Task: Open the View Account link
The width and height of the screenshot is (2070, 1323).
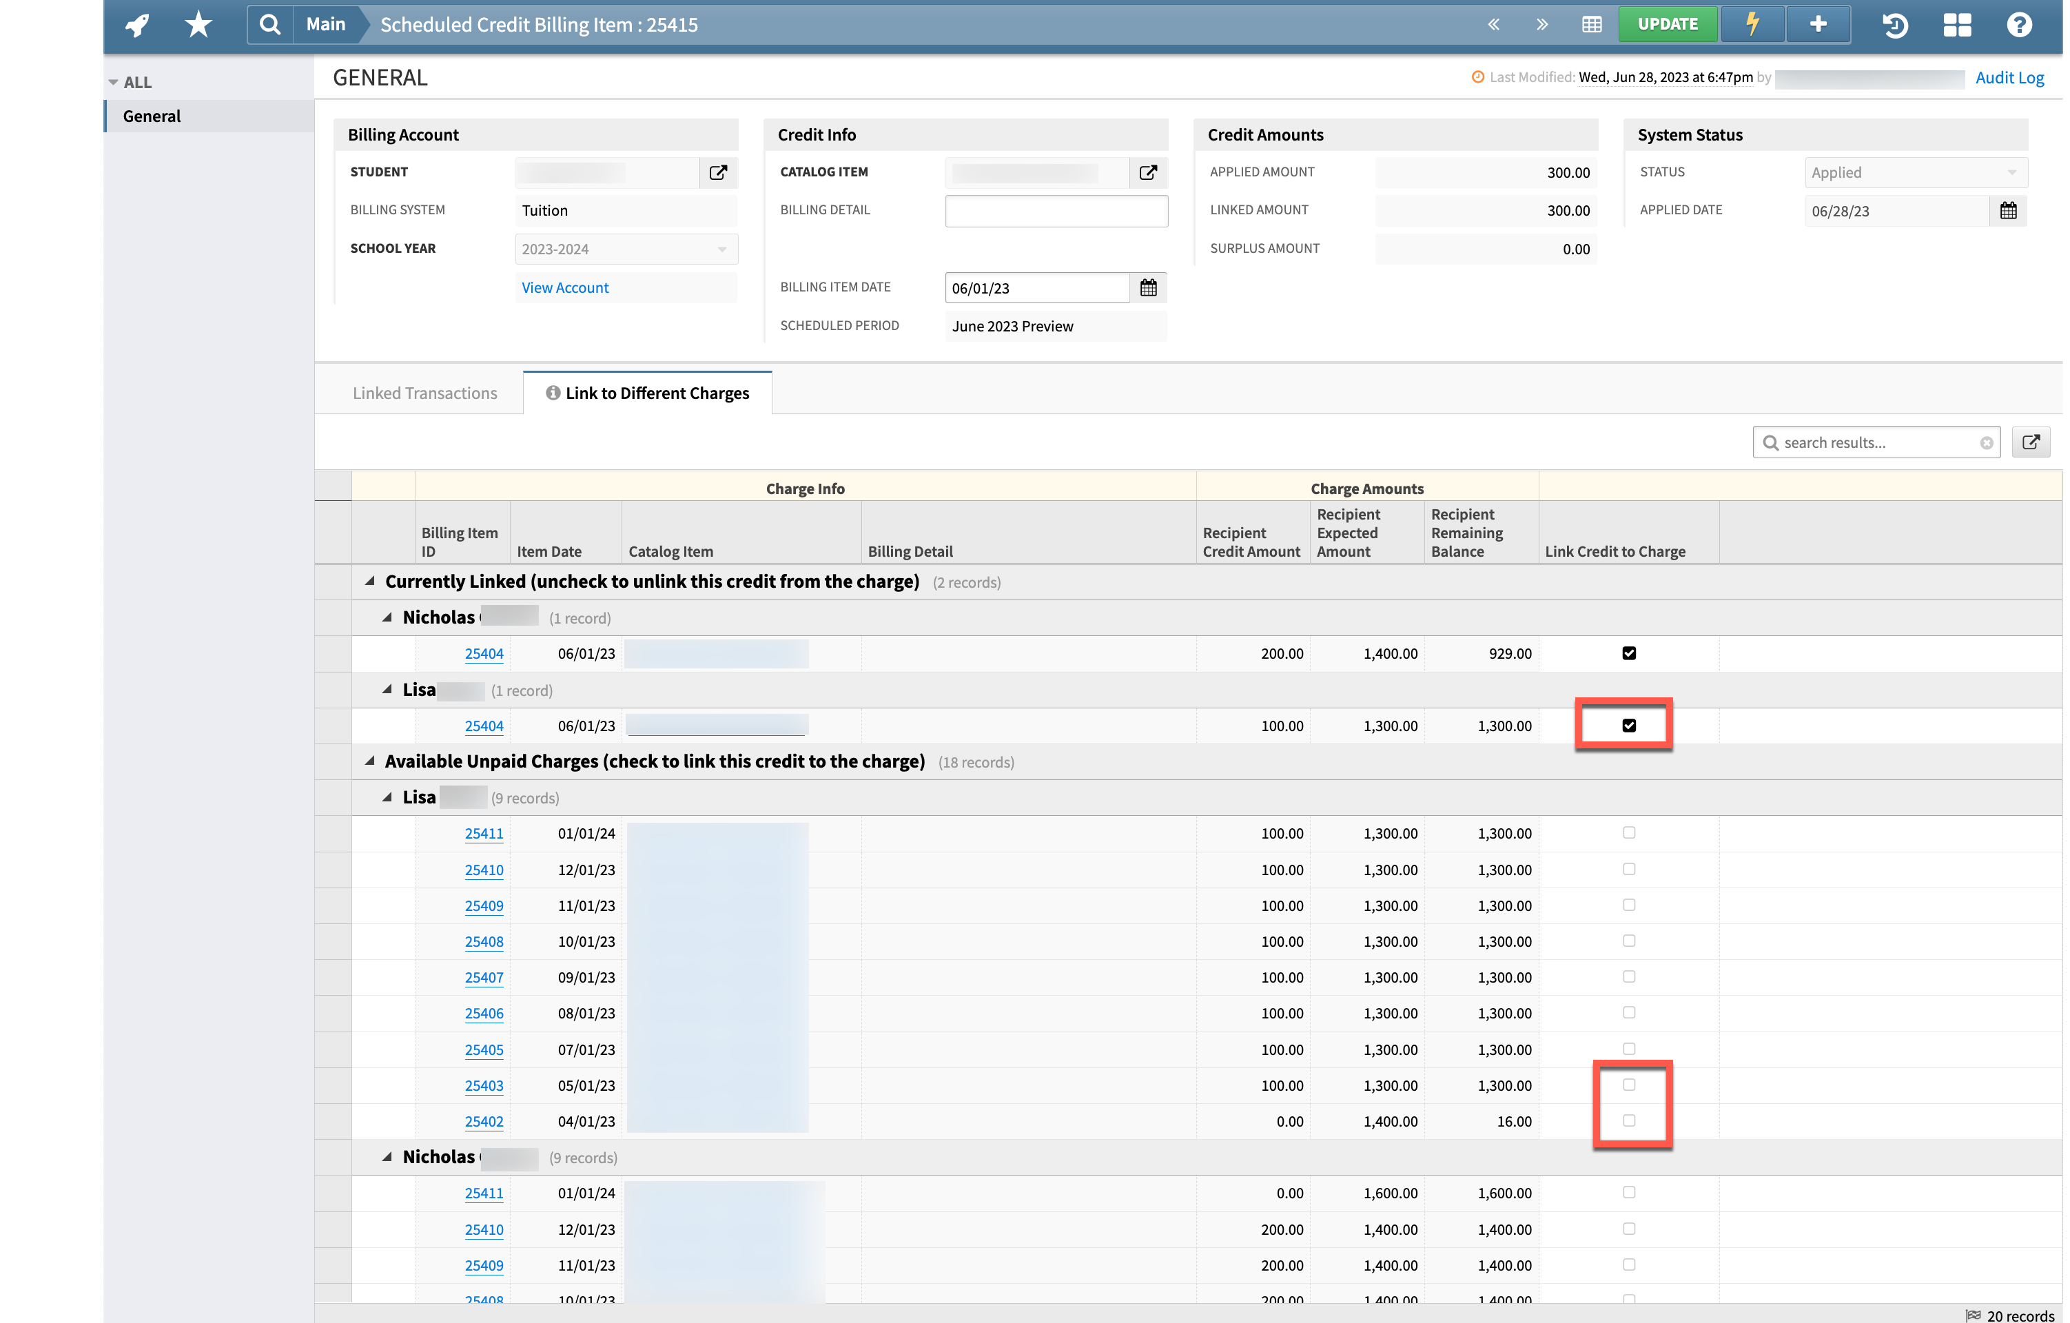Action: [565, 287]
